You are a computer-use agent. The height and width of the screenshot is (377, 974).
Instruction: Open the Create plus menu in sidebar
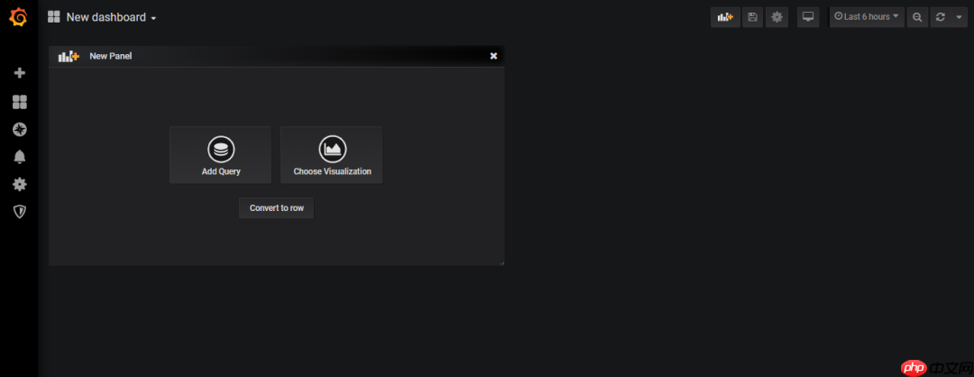(19, 73)
